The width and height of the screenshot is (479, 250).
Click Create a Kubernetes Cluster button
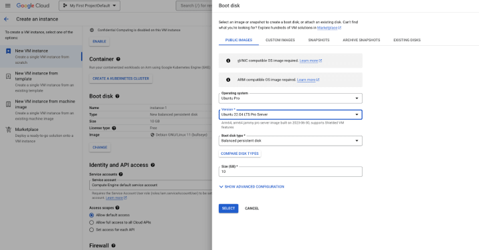point(121,78)
